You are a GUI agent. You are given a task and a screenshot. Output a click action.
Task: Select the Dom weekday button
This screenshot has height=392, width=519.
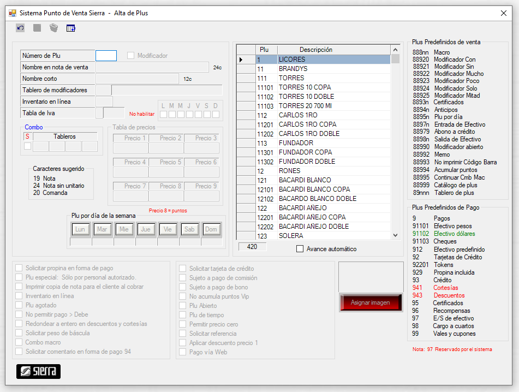(x=211, y=229)
